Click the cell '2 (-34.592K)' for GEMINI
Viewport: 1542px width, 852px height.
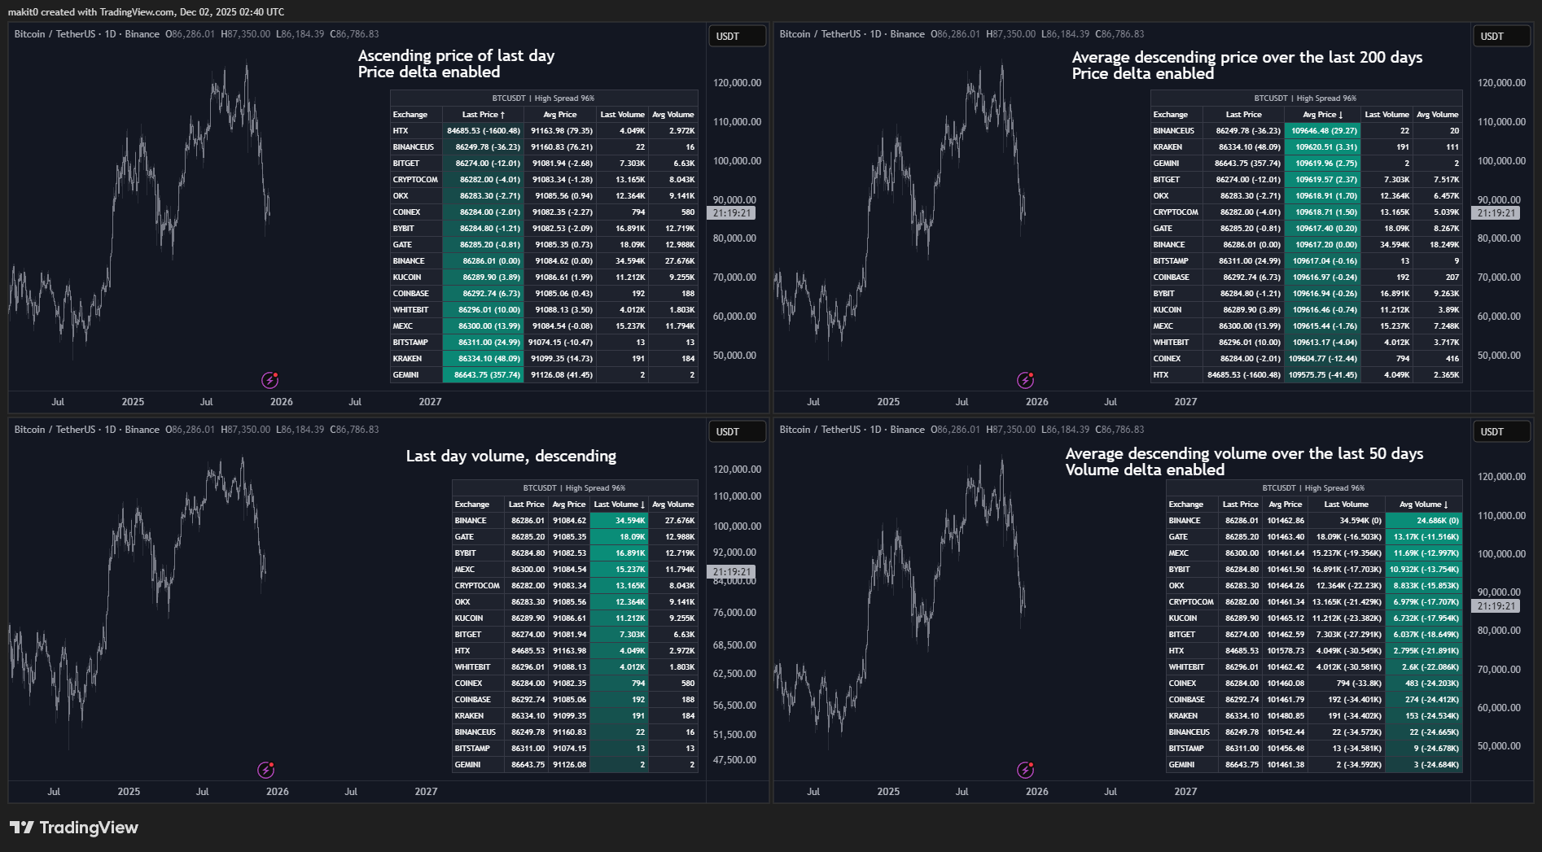click(1347, 765)
